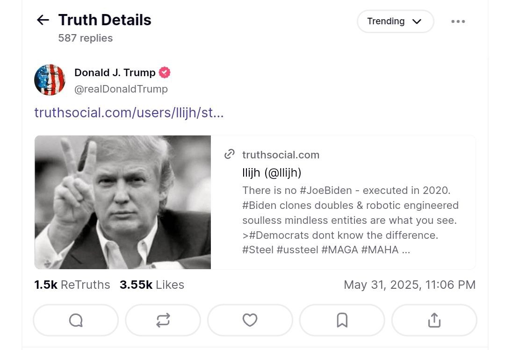Click the pink verified badge
The image size is (505, 350).
click(165, 72)
